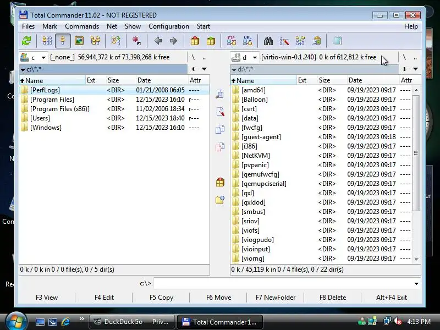Image resolution: width=440 pixels, height=330 pixels.
Task: Click the invert selection toolbar icon
Action: click(x=136, y=41)
